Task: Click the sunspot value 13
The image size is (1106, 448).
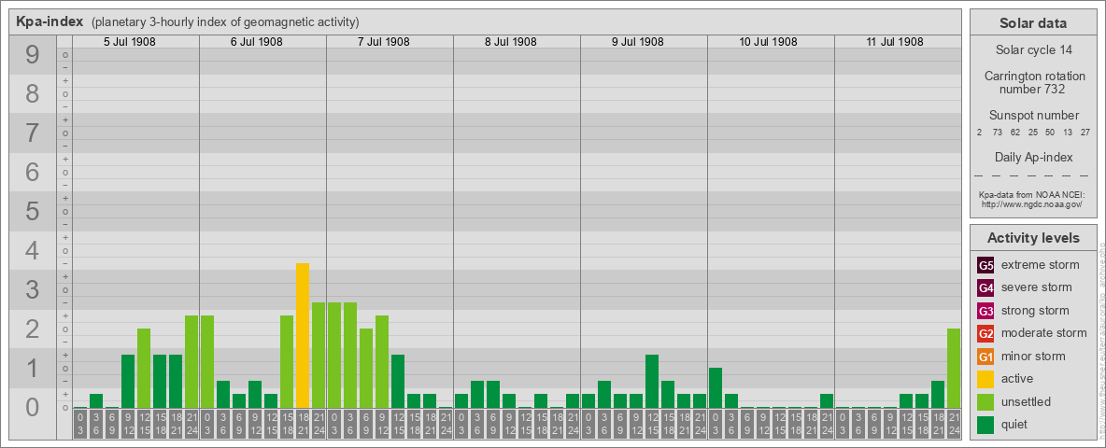Action: (1068, 133)
